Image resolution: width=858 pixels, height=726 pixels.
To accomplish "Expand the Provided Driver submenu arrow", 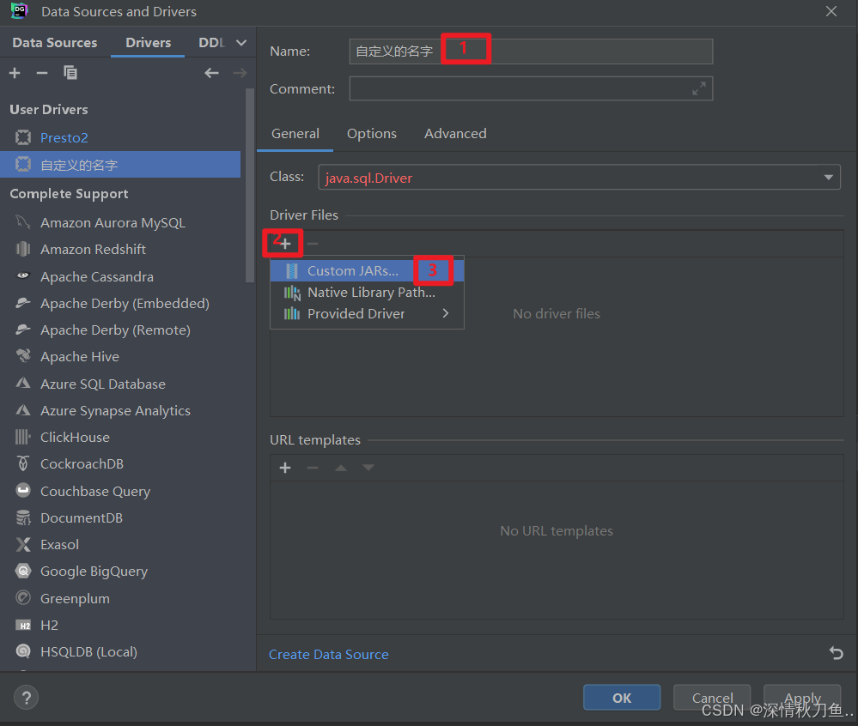I will click(x=446, y=313).
